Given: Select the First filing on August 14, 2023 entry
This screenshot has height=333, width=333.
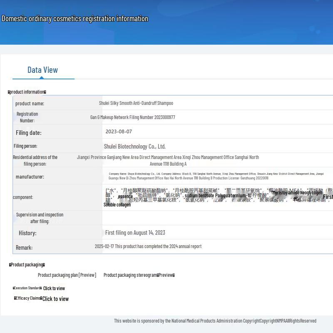Looking at the screenshot, I should (x=135, y=233).
